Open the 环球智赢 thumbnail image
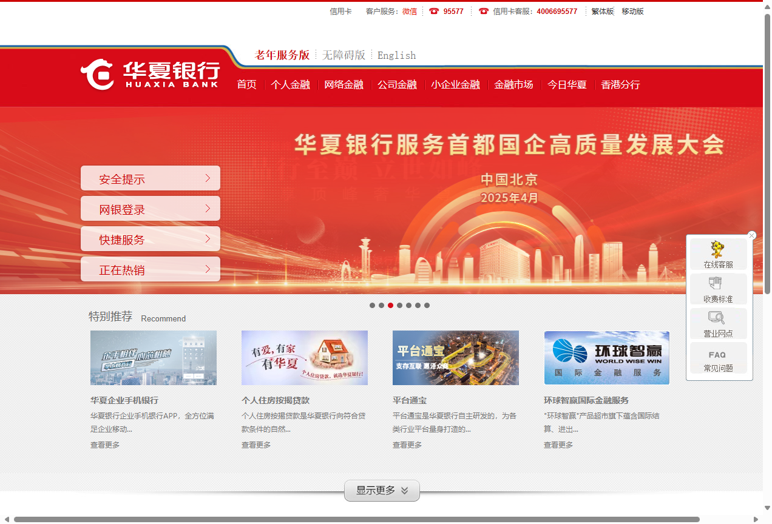 pyautogui.click(x=606, y=358)
